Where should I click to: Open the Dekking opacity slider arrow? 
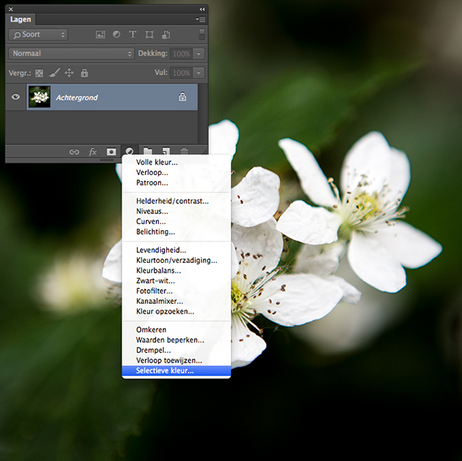199,54
